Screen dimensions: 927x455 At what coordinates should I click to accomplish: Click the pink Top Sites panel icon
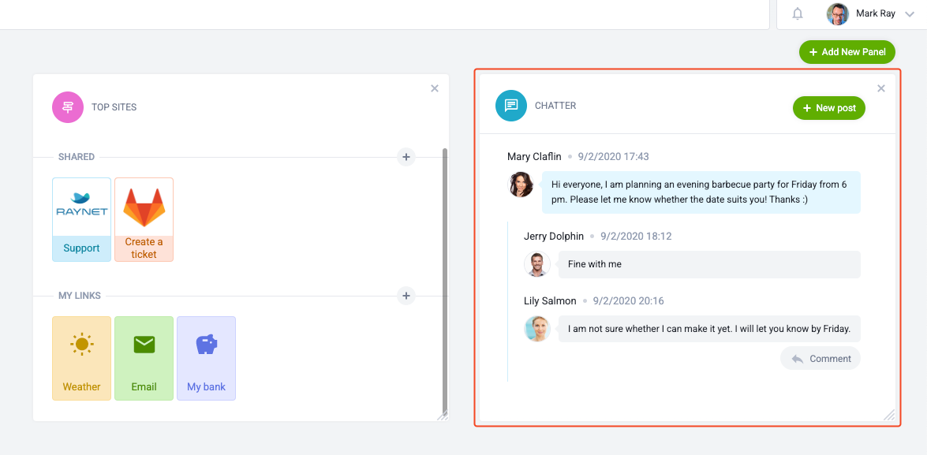(67, 106)
